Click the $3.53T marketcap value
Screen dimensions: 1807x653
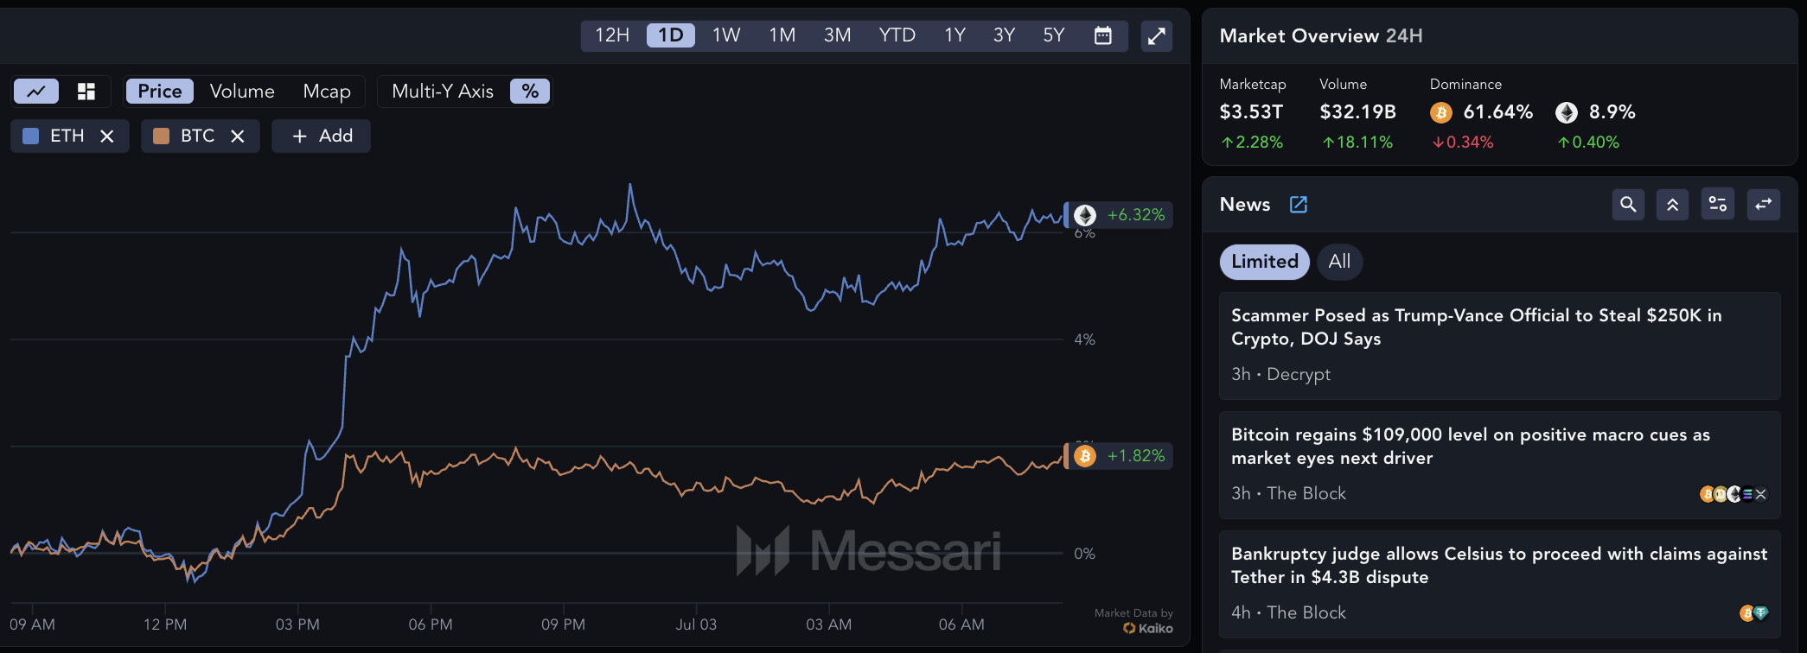pos(1251,112)
